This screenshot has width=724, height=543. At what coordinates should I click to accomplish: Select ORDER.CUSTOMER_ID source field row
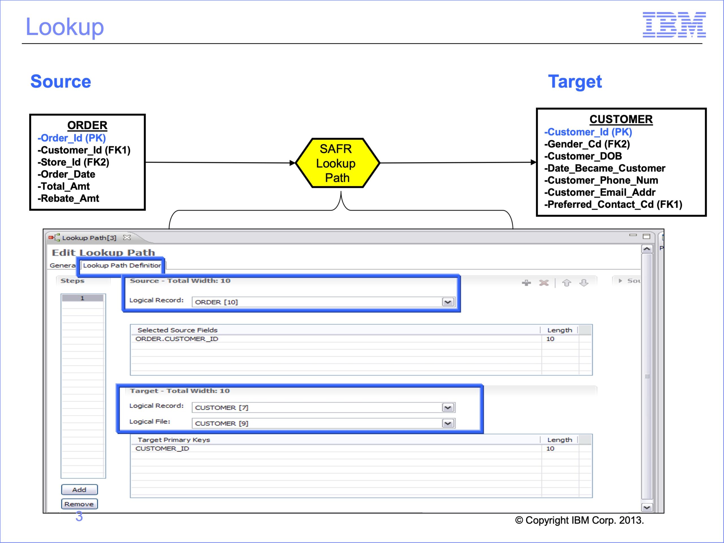(361, 339)
